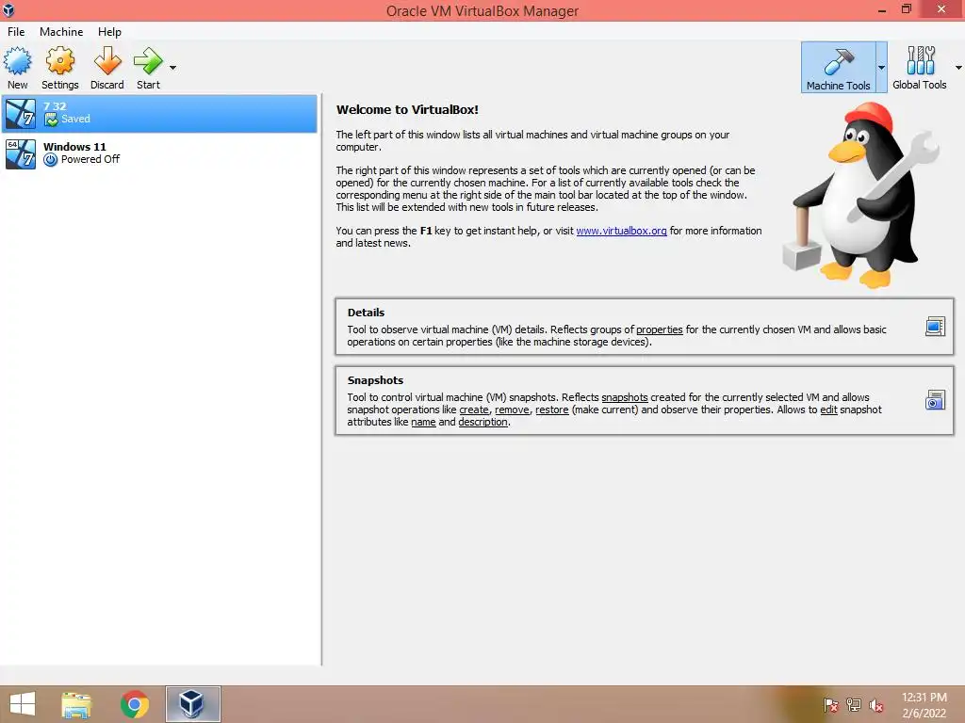Open the Details tool icon
The height and width of the screenshot is (723, 965).
point(935,327)
